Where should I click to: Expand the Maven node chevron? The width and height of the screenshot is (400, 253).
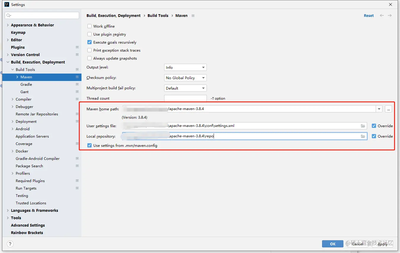point(17,77)
